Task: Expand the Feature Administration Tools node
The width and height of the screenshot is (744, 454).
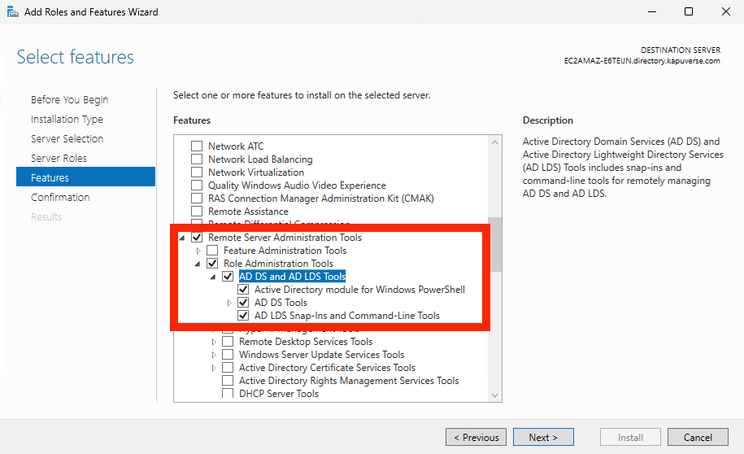Action: (198, 251)
